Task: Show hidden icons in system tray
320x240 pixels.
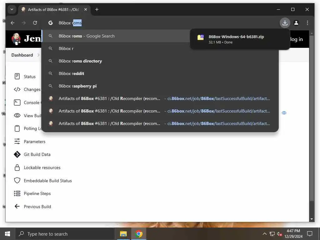Action: point(264,234)
